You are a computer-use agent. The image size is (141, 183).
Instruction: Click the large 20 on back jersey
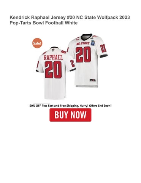[53, 70]
